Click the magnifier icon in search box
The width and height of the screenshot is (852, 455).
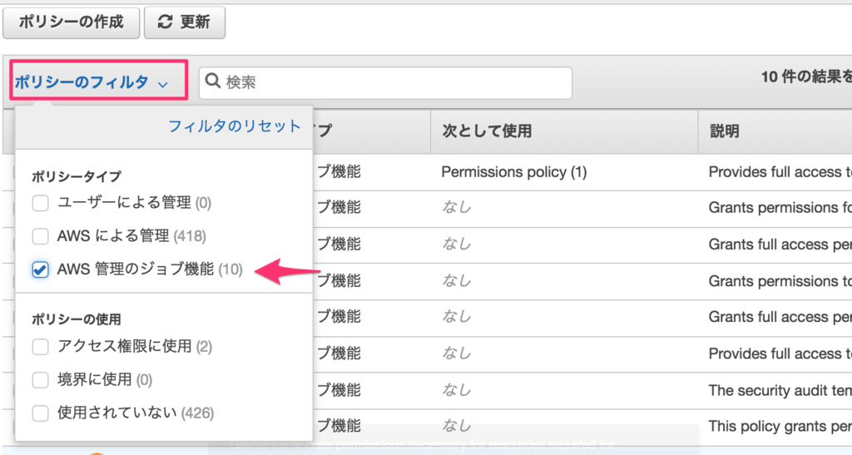click(x=212, y=82)
